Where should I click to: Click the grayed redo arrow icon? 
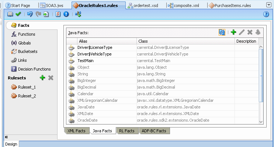pyautogui.click(x=38, y=14)
